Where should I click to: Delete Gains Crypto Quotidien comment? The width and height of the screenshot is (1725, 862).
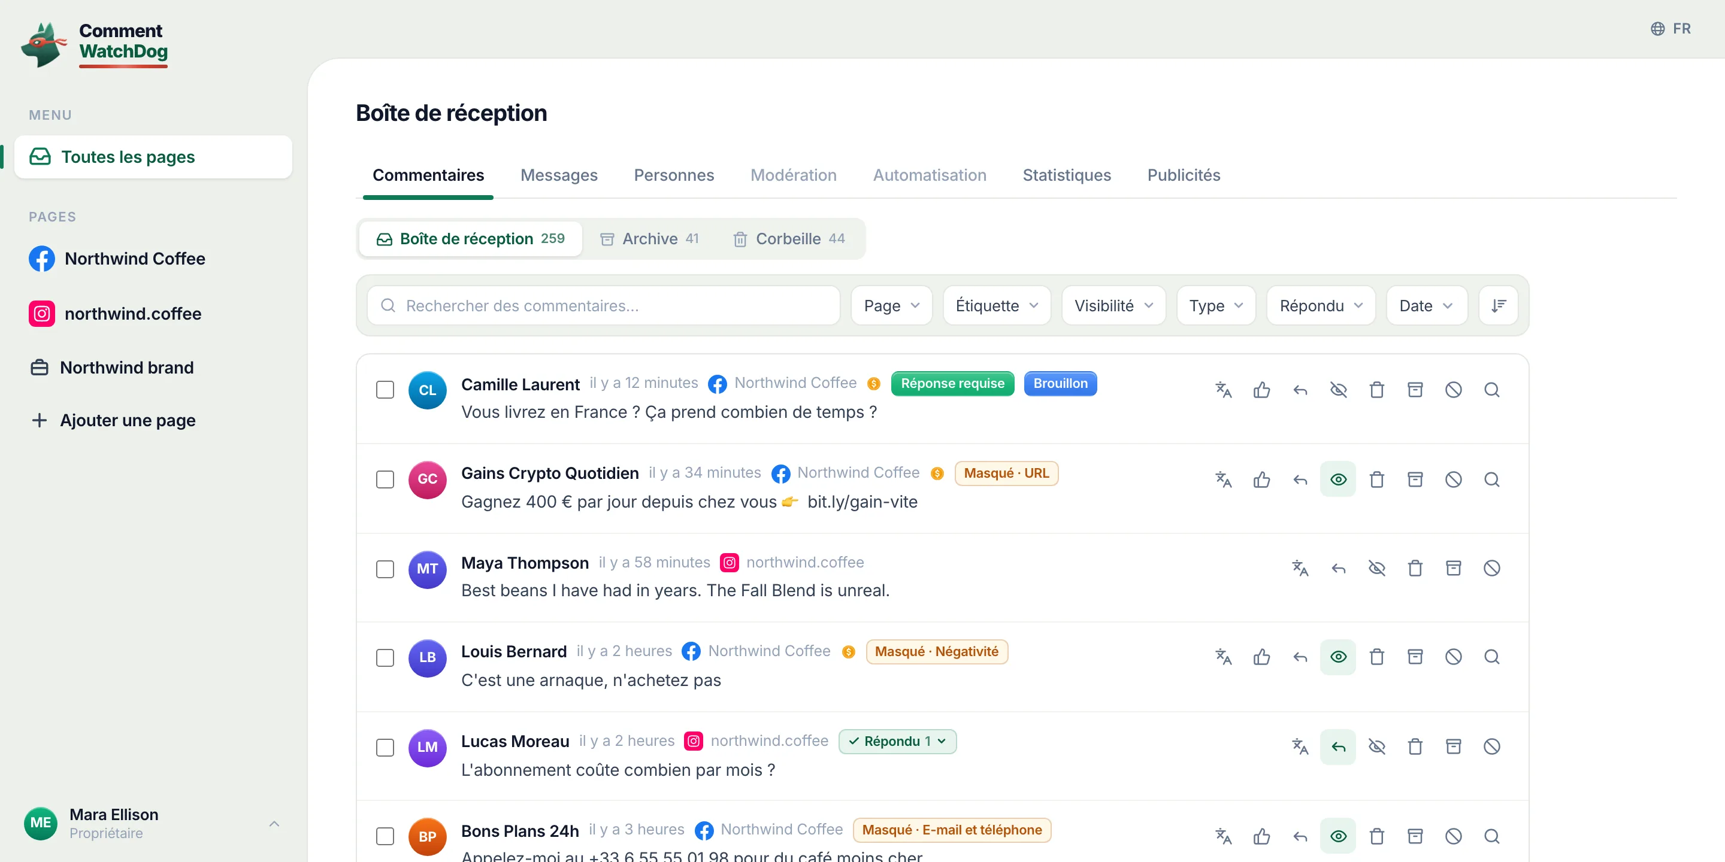click(1377, 479)
